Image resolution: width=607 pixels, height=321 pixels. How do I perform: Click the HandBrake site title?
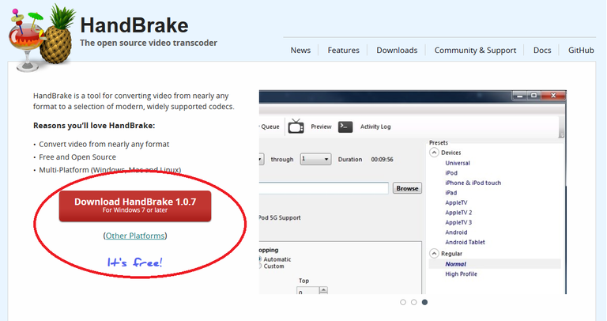coord(134,25)
